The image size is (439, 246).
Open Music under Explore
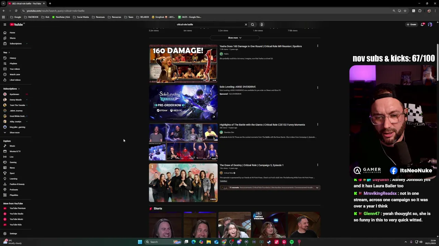[x=12, y=146]
